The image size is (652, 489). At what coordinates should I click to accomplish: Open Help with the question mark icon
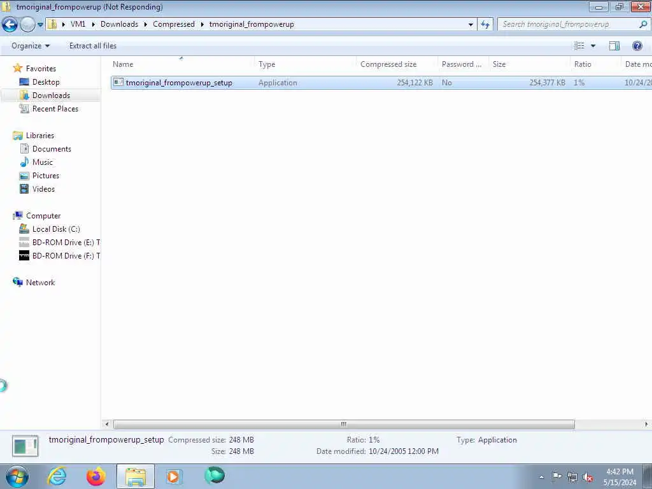(x=637, y=46)
